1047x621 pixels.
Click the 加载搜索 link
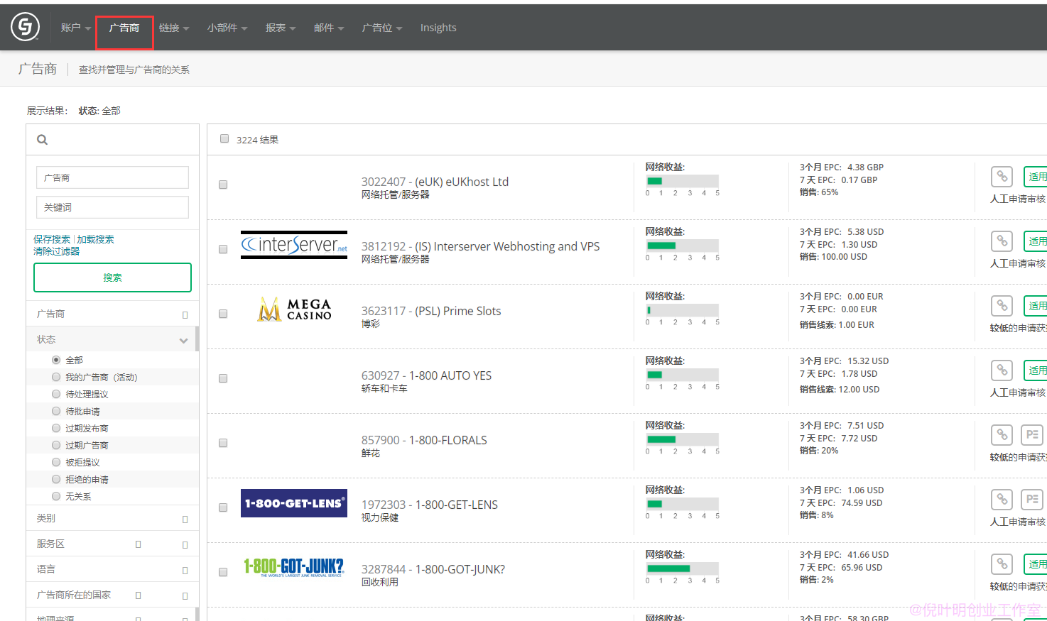[x=95, y=239]
